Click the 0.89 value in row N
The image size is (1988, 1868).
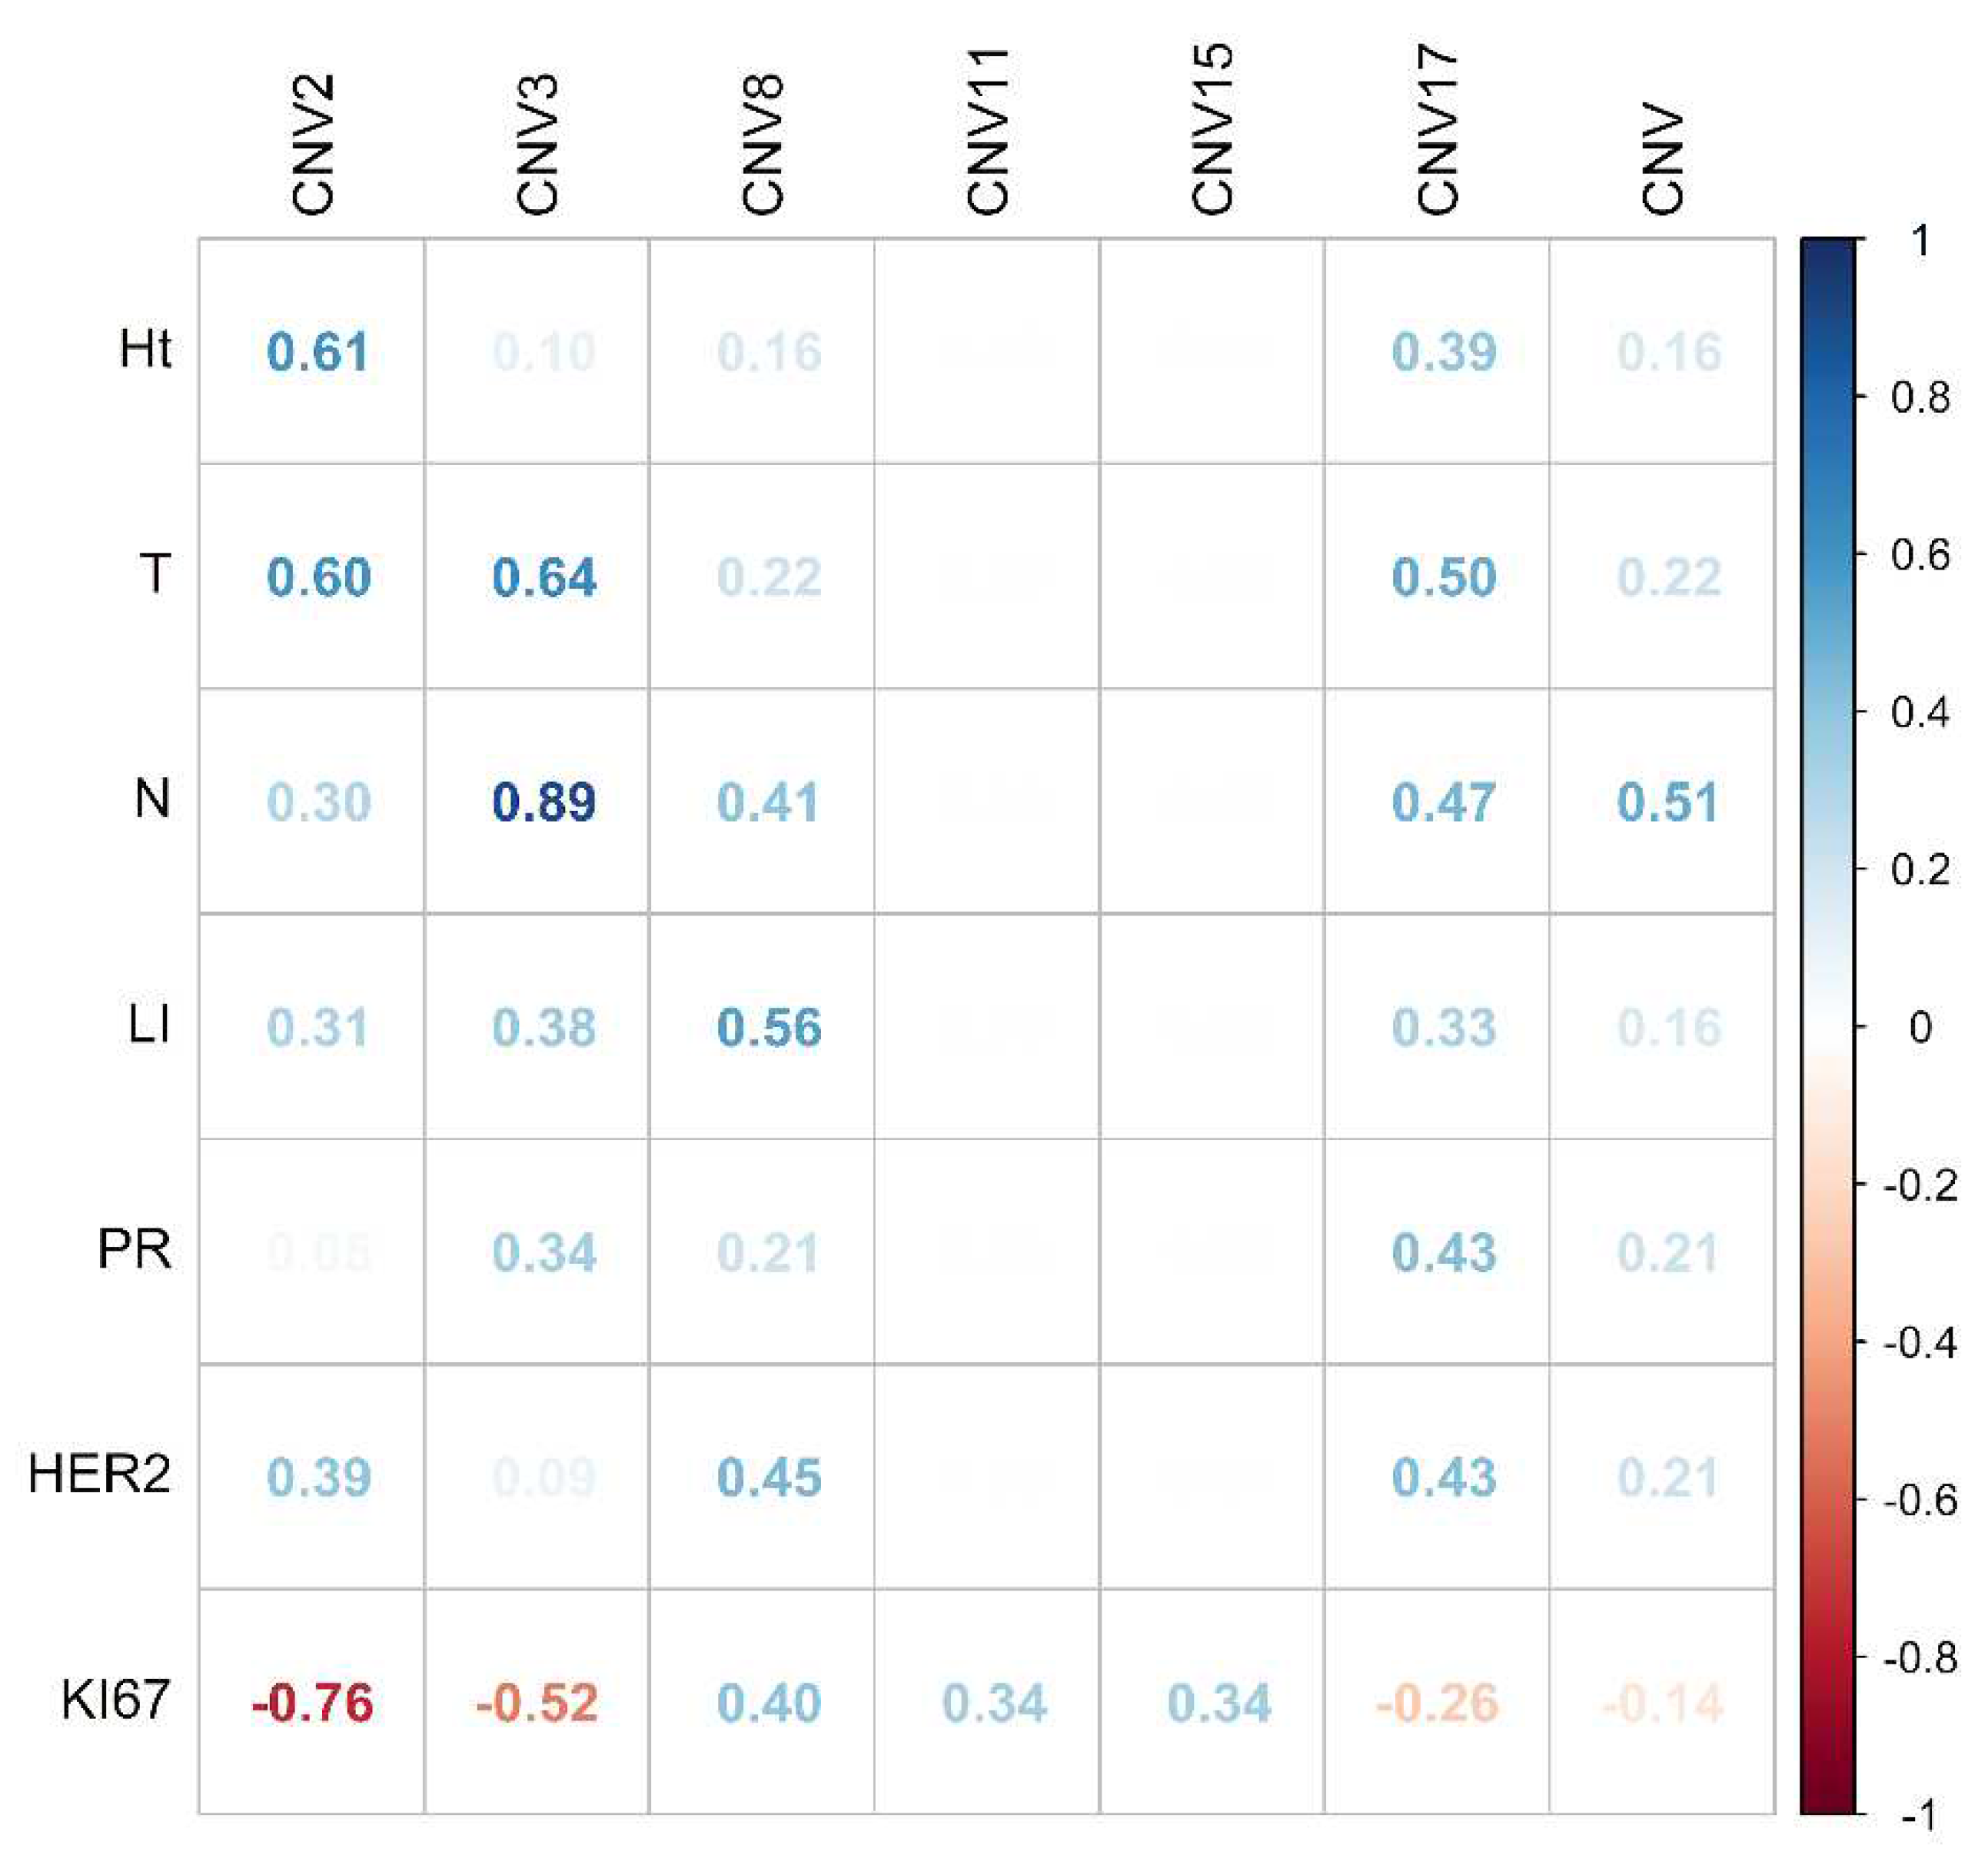[x=544, y=802]
